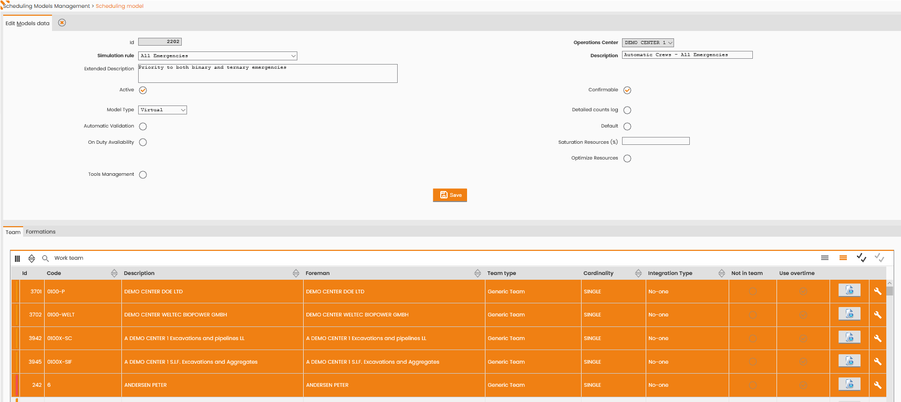Screen dimensions: 901x402
Task: Click the search magnifier icon beside Work team
Action: coord(45,258)
